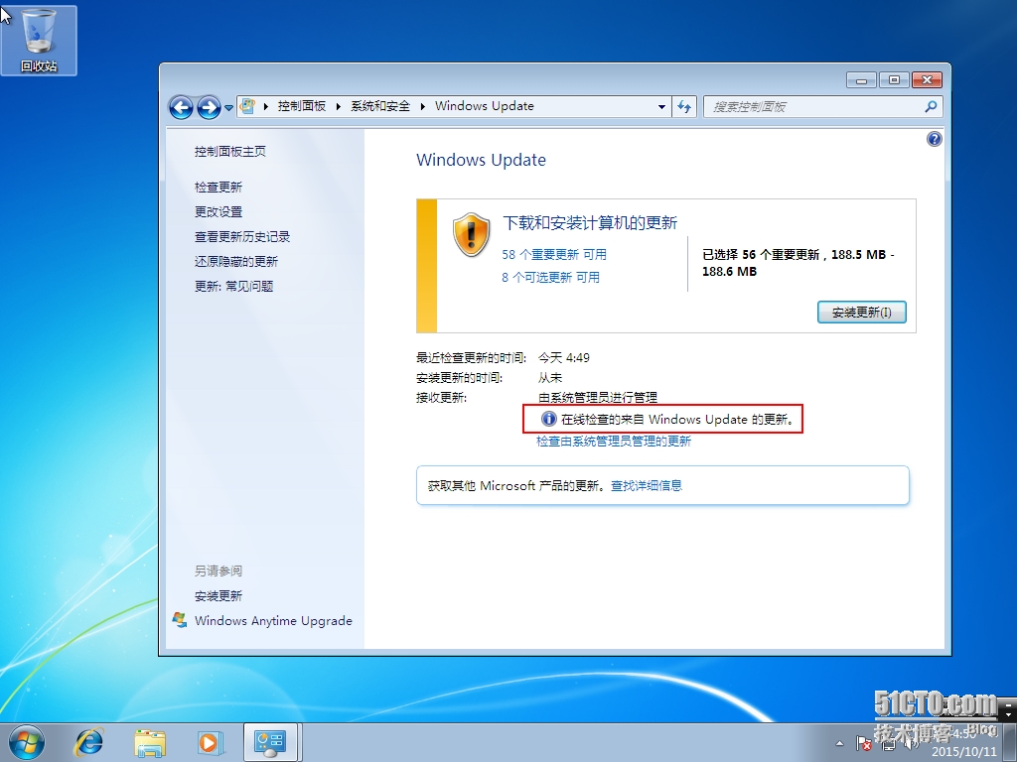The height and width of the screenshot is (762, 1017).
Task: Select 系统和安全 in the breadcrumb
Action: coord(380,106)
